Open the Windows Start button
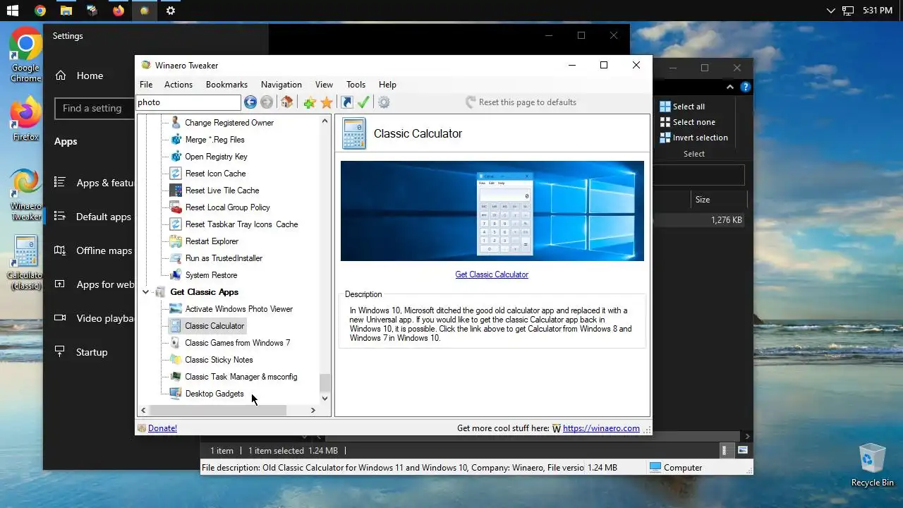Viewport: 903px width, 508px height. pyautogui.click(x=13, y=11)
